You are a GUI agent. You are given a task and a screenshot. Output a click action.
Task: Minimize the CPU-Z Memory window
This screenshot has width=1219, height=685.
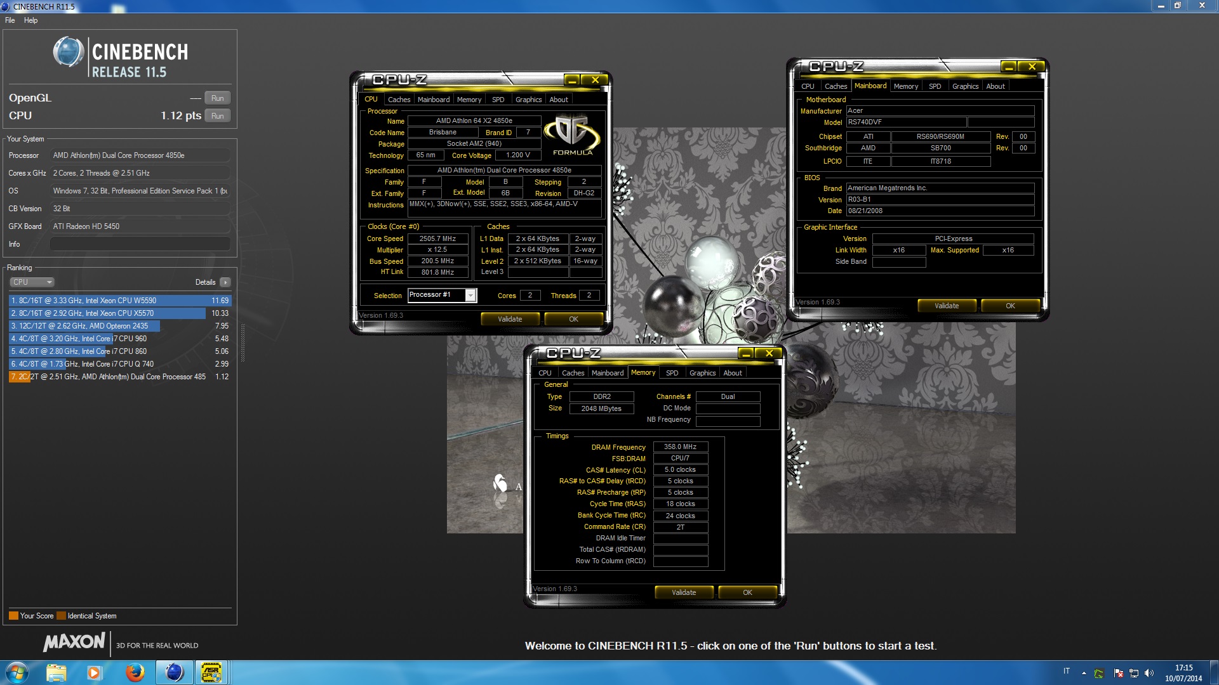tap(746, 353)
